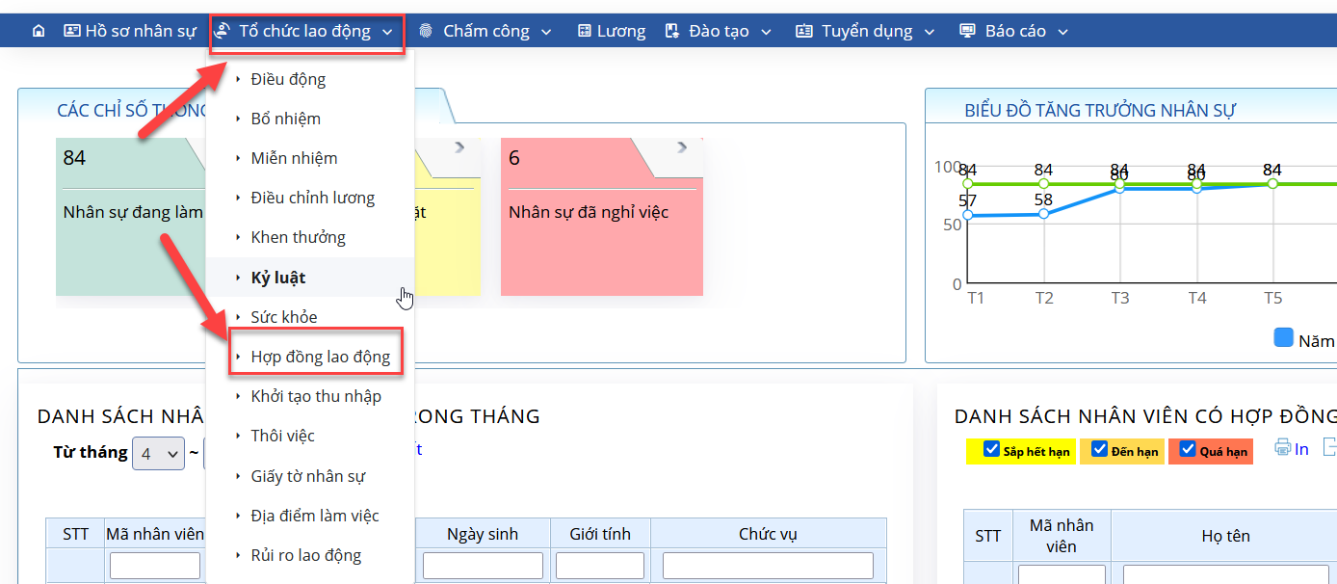Click the Ngày sinh column header

click(483, 534)
